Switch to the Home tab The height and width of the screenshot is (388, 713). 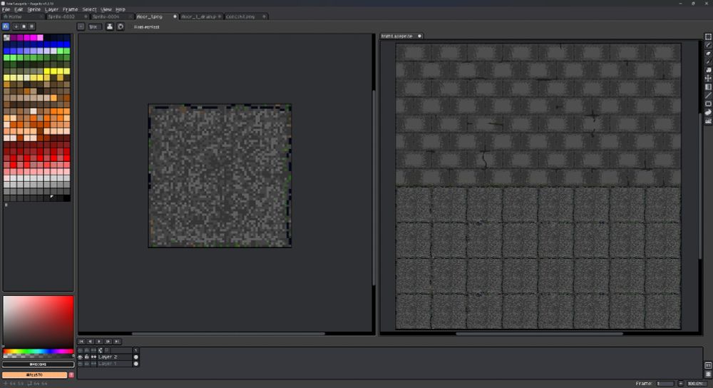tap(14, 16)
